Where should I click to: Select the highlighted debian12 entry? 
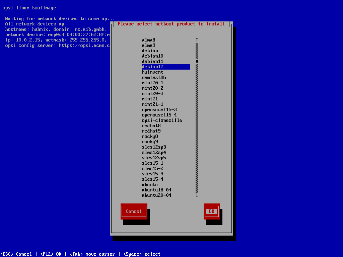(x=166, y=67)
